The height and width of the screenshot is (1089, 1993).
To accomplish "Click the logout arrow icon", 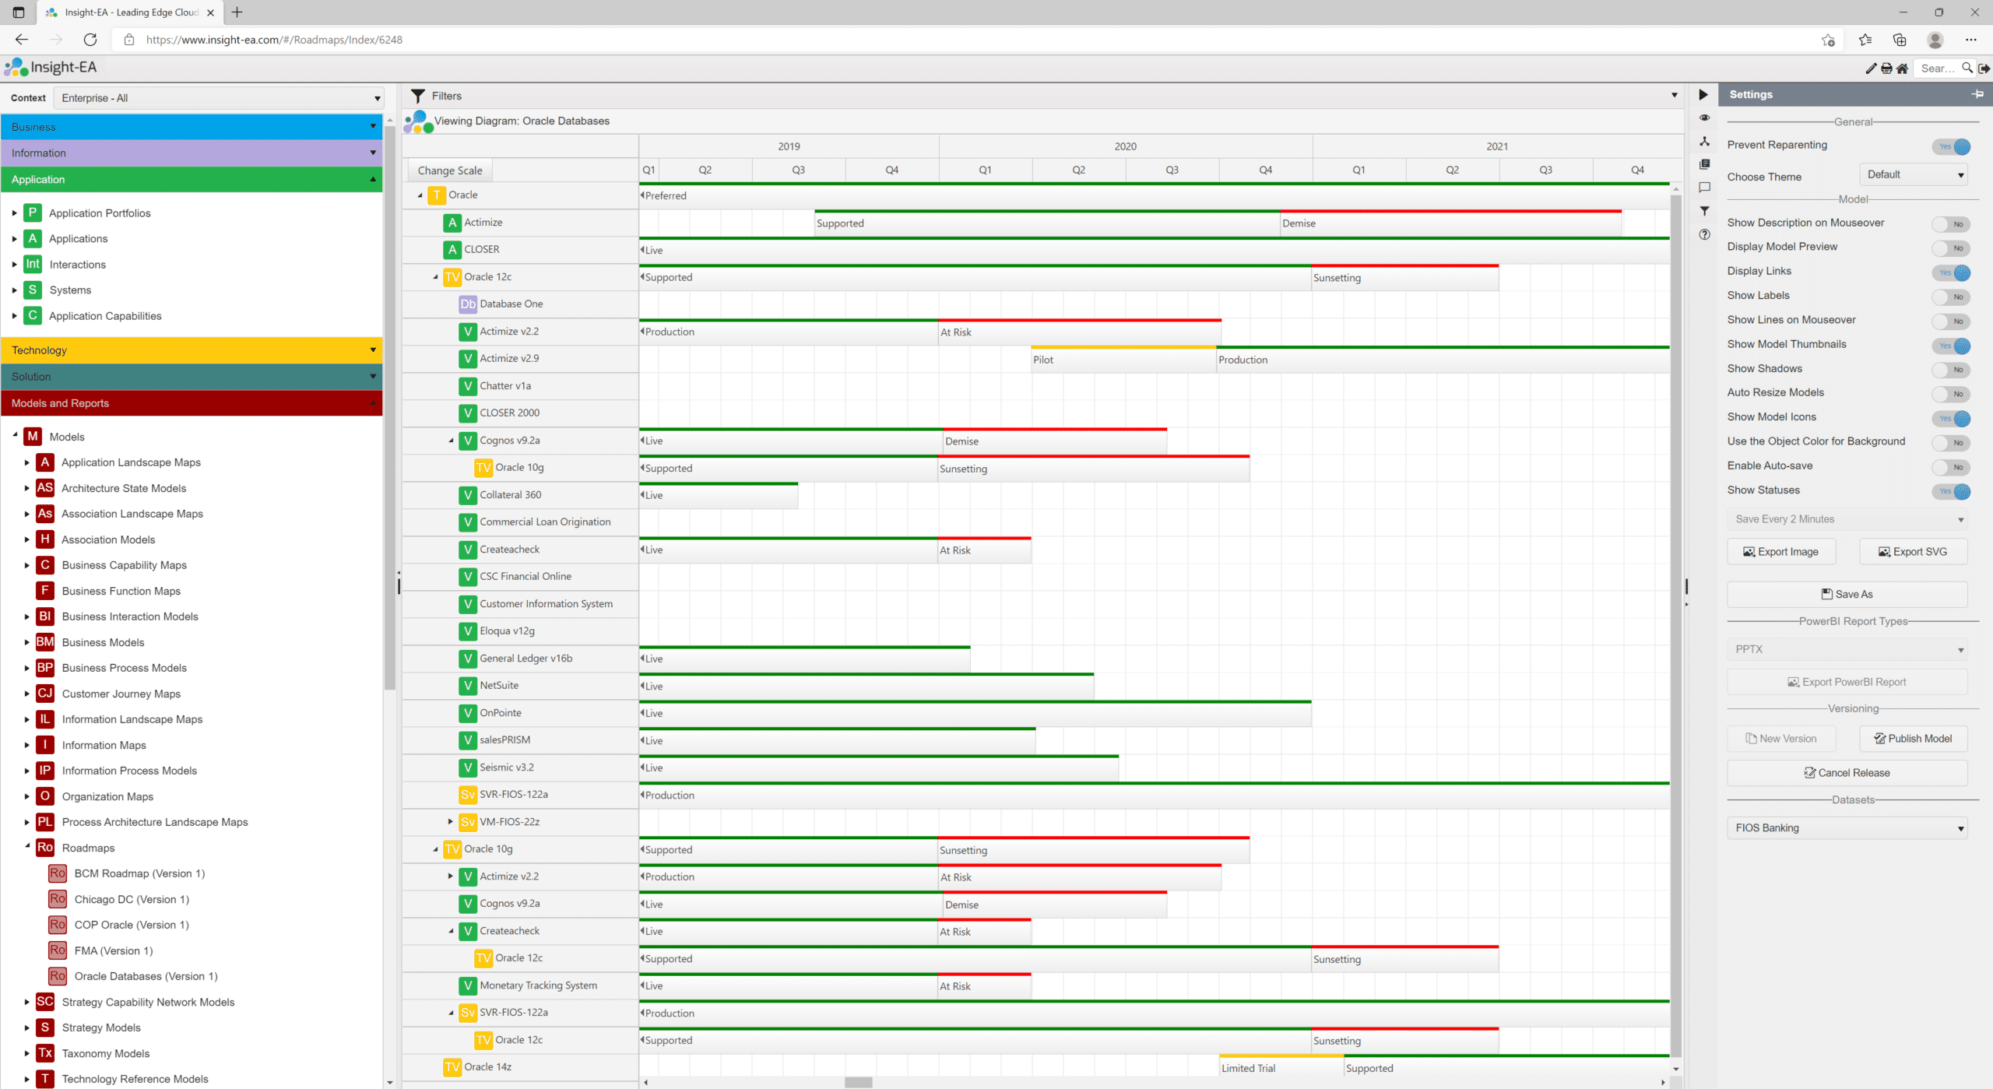I will pos(1984,69).
